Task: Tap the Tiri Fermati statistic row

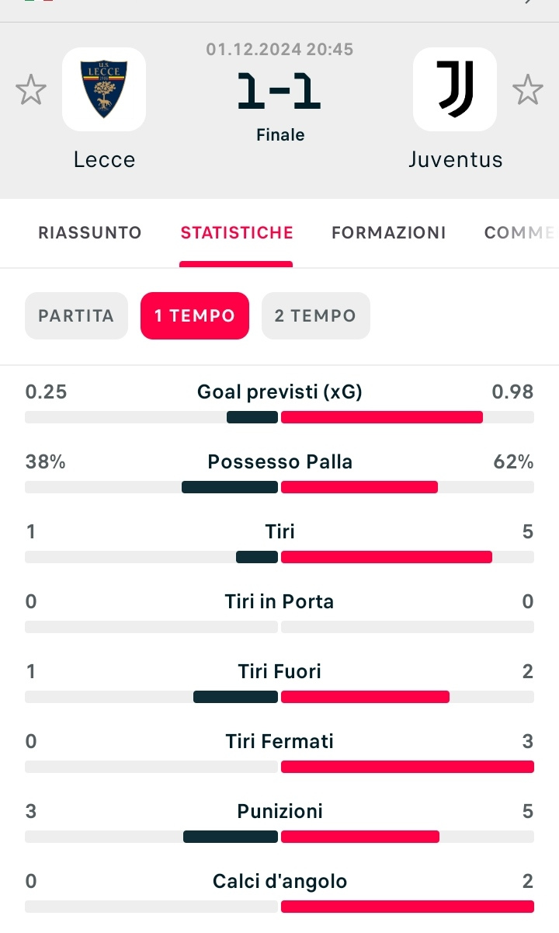Action: click(x=279, y=754)
